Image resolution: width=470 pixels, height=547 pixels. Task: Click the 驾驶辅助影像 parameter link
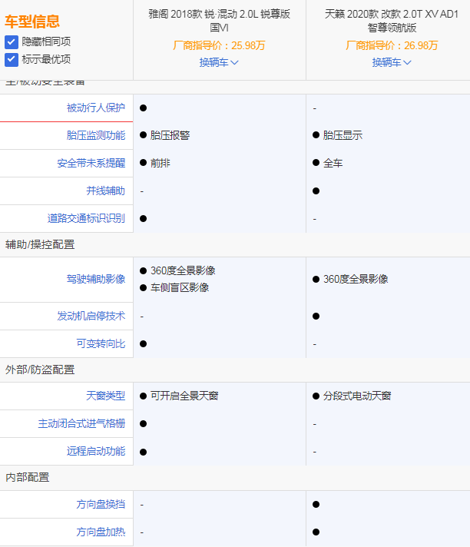(95, 279)
